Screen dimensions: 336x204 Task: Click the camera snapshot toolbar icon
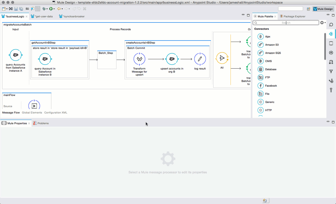click(x=27, y=9)
